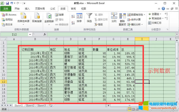
Task: Expand the formula bar chevron
Action: pyautogui.click(x=177, y=34)
